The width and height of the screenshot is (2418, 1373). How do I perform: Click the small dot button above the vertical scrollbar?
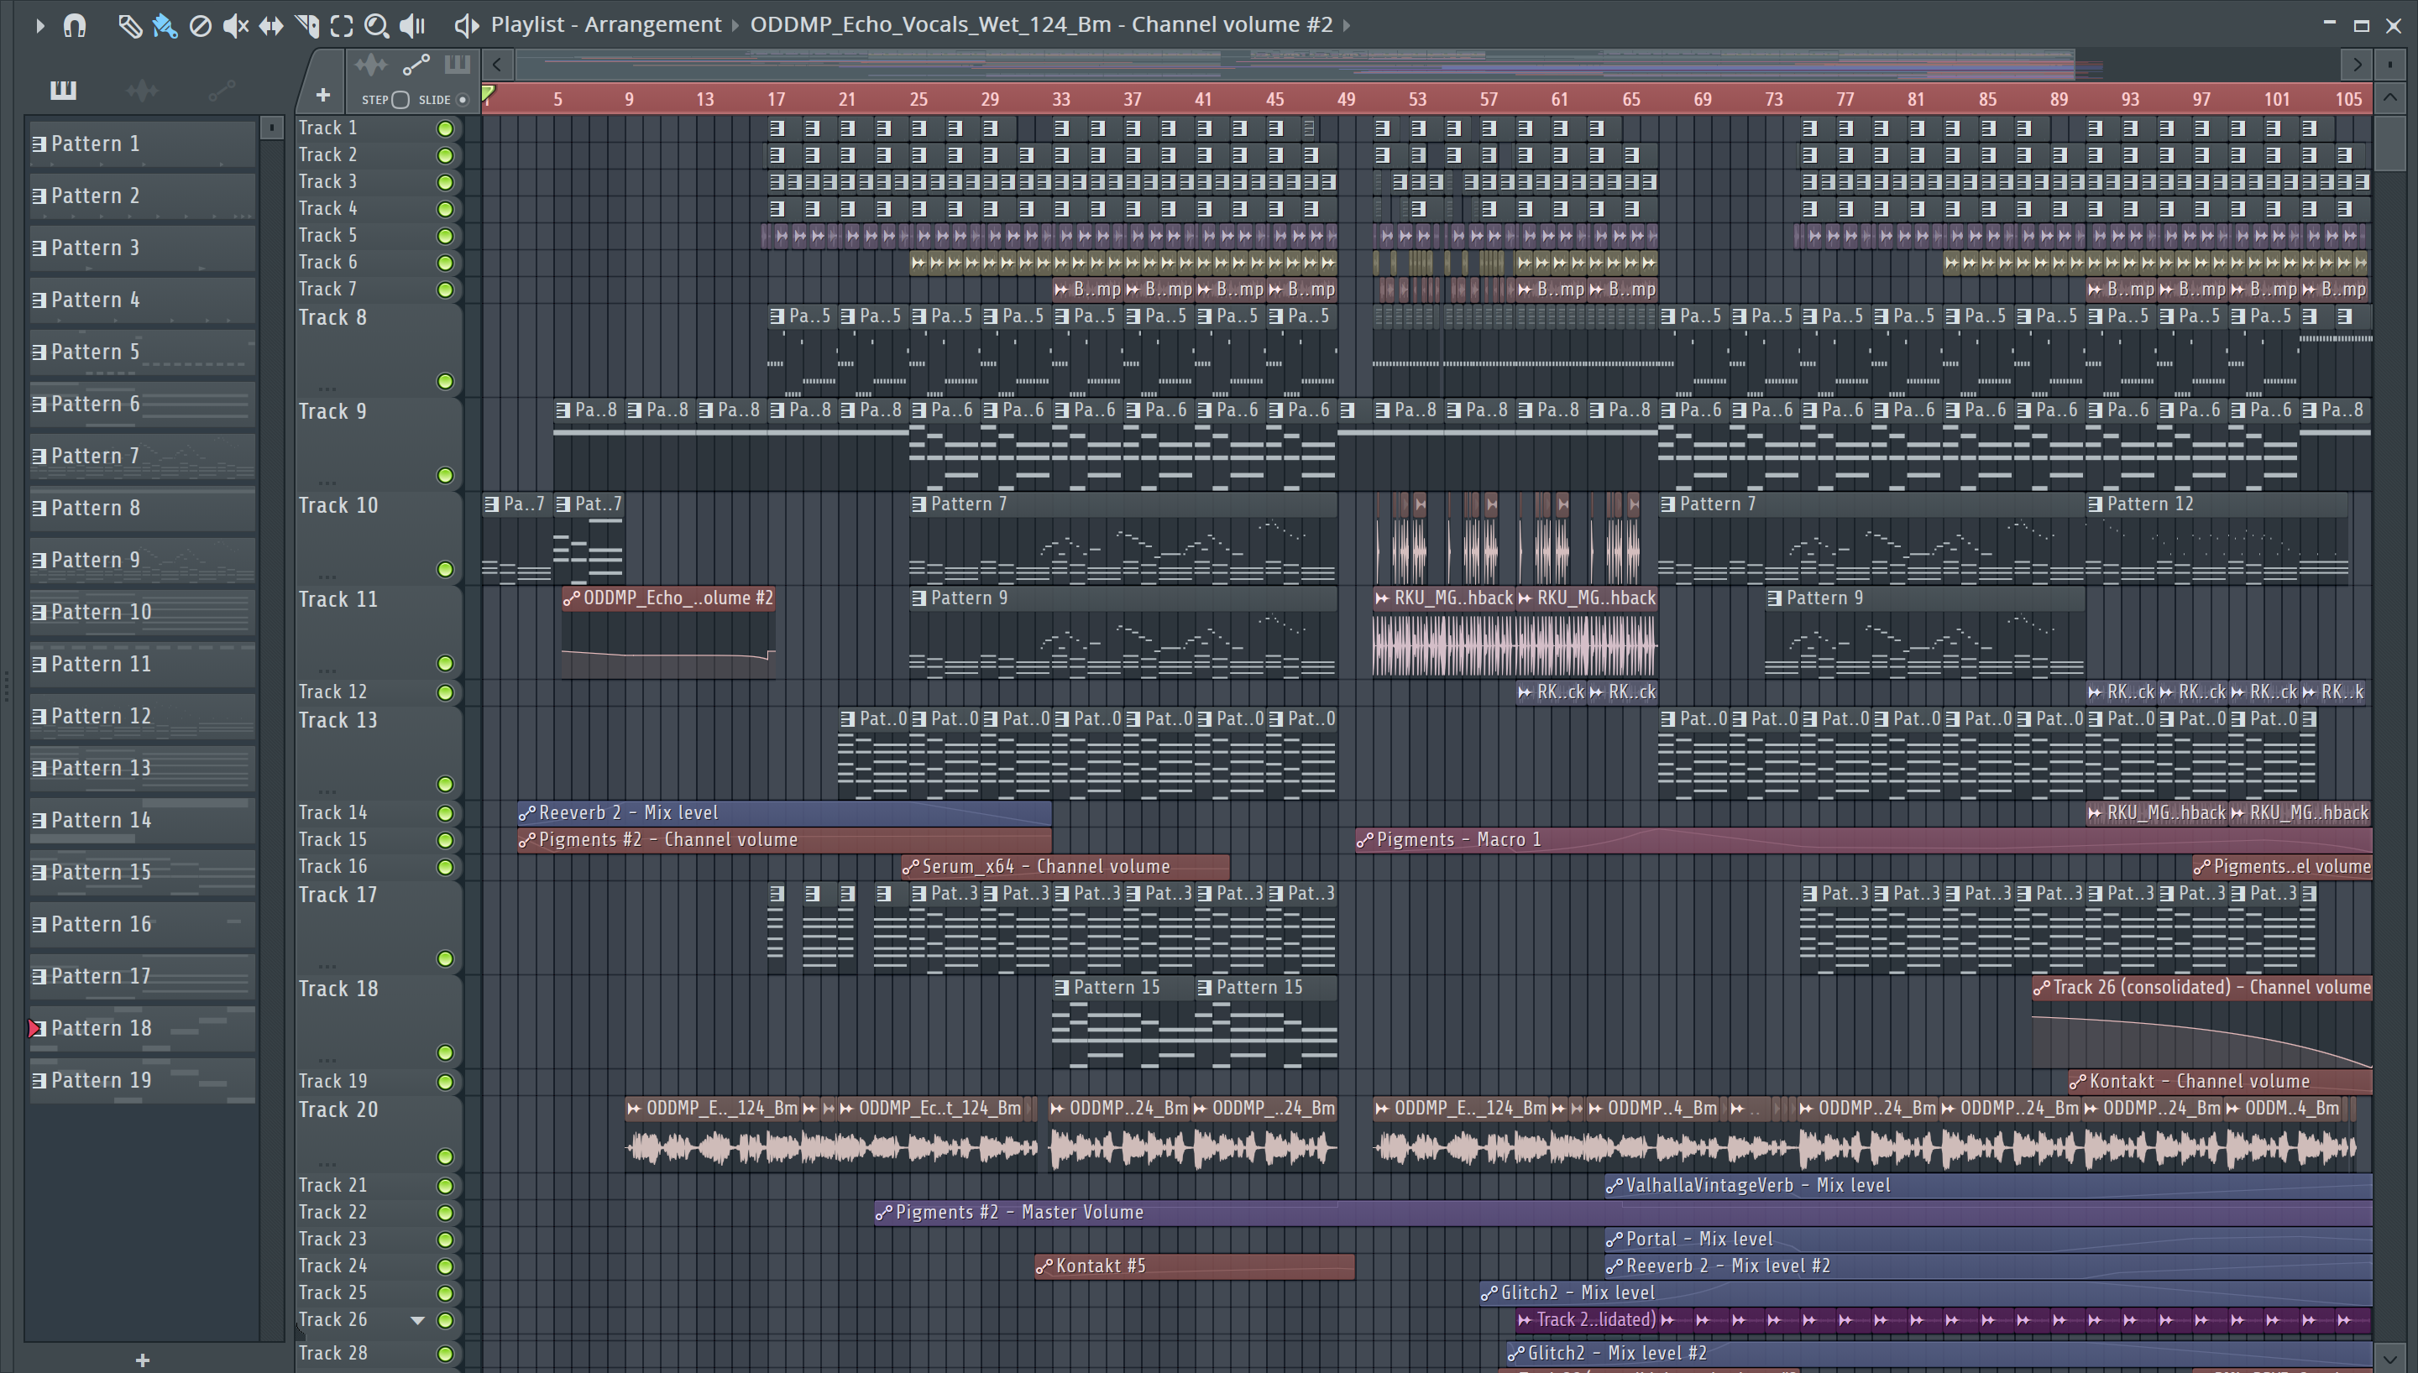click(x=2389, y=64)
